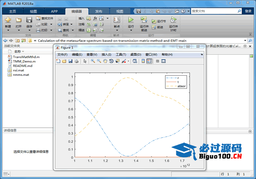Click the green 运行 run icon
The height and width of the screenshot is (179, 256).
(x=131, y=20)
